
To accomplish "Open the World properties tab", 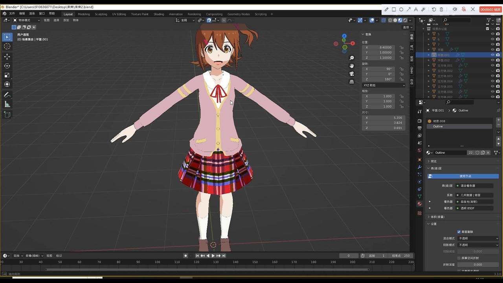I will (420, 150).
